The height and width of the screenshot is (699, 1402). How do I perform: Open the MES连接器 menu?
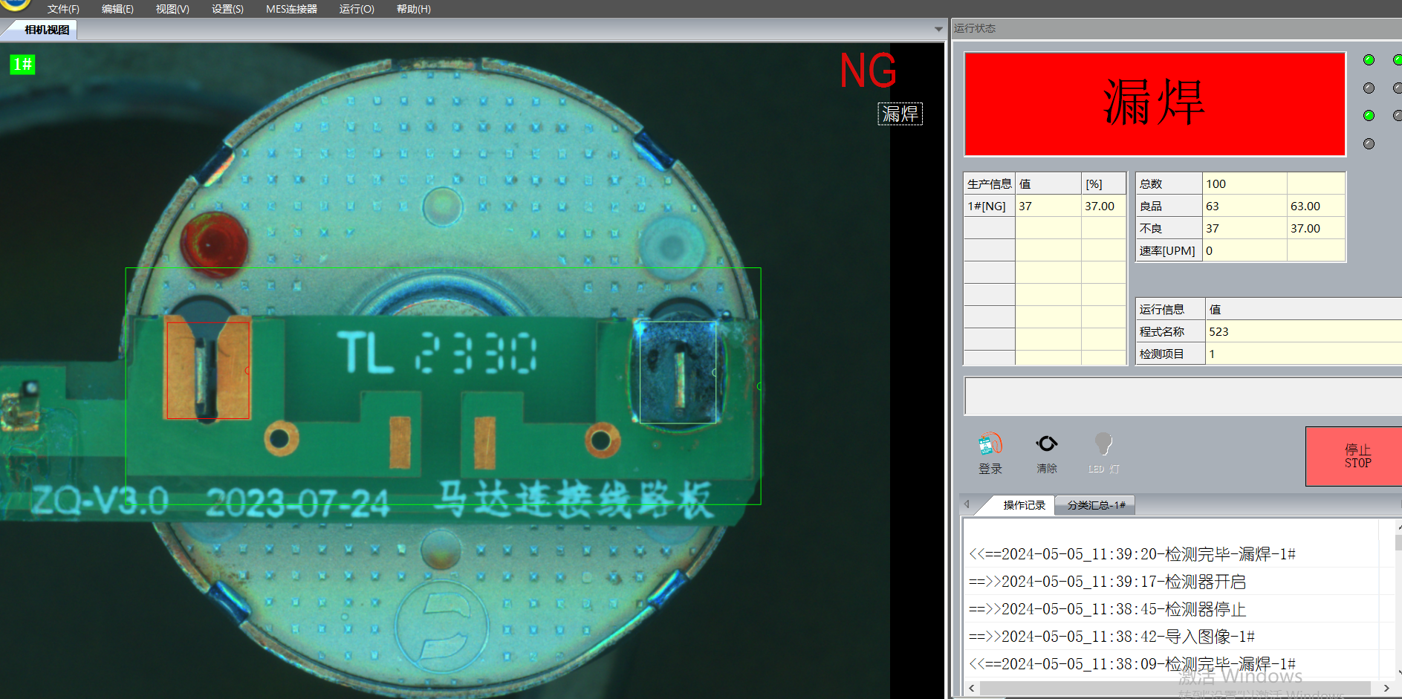pyautogui.click(x=291, y=9)
